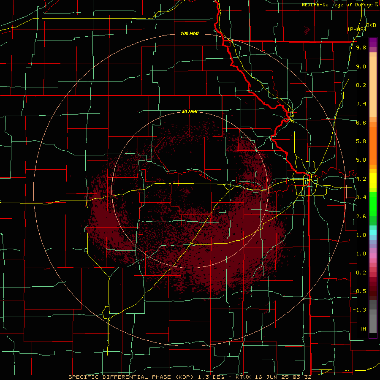Click the purple top band of the color bar
This screenshot has width=380, height=380.
point(373,42)
